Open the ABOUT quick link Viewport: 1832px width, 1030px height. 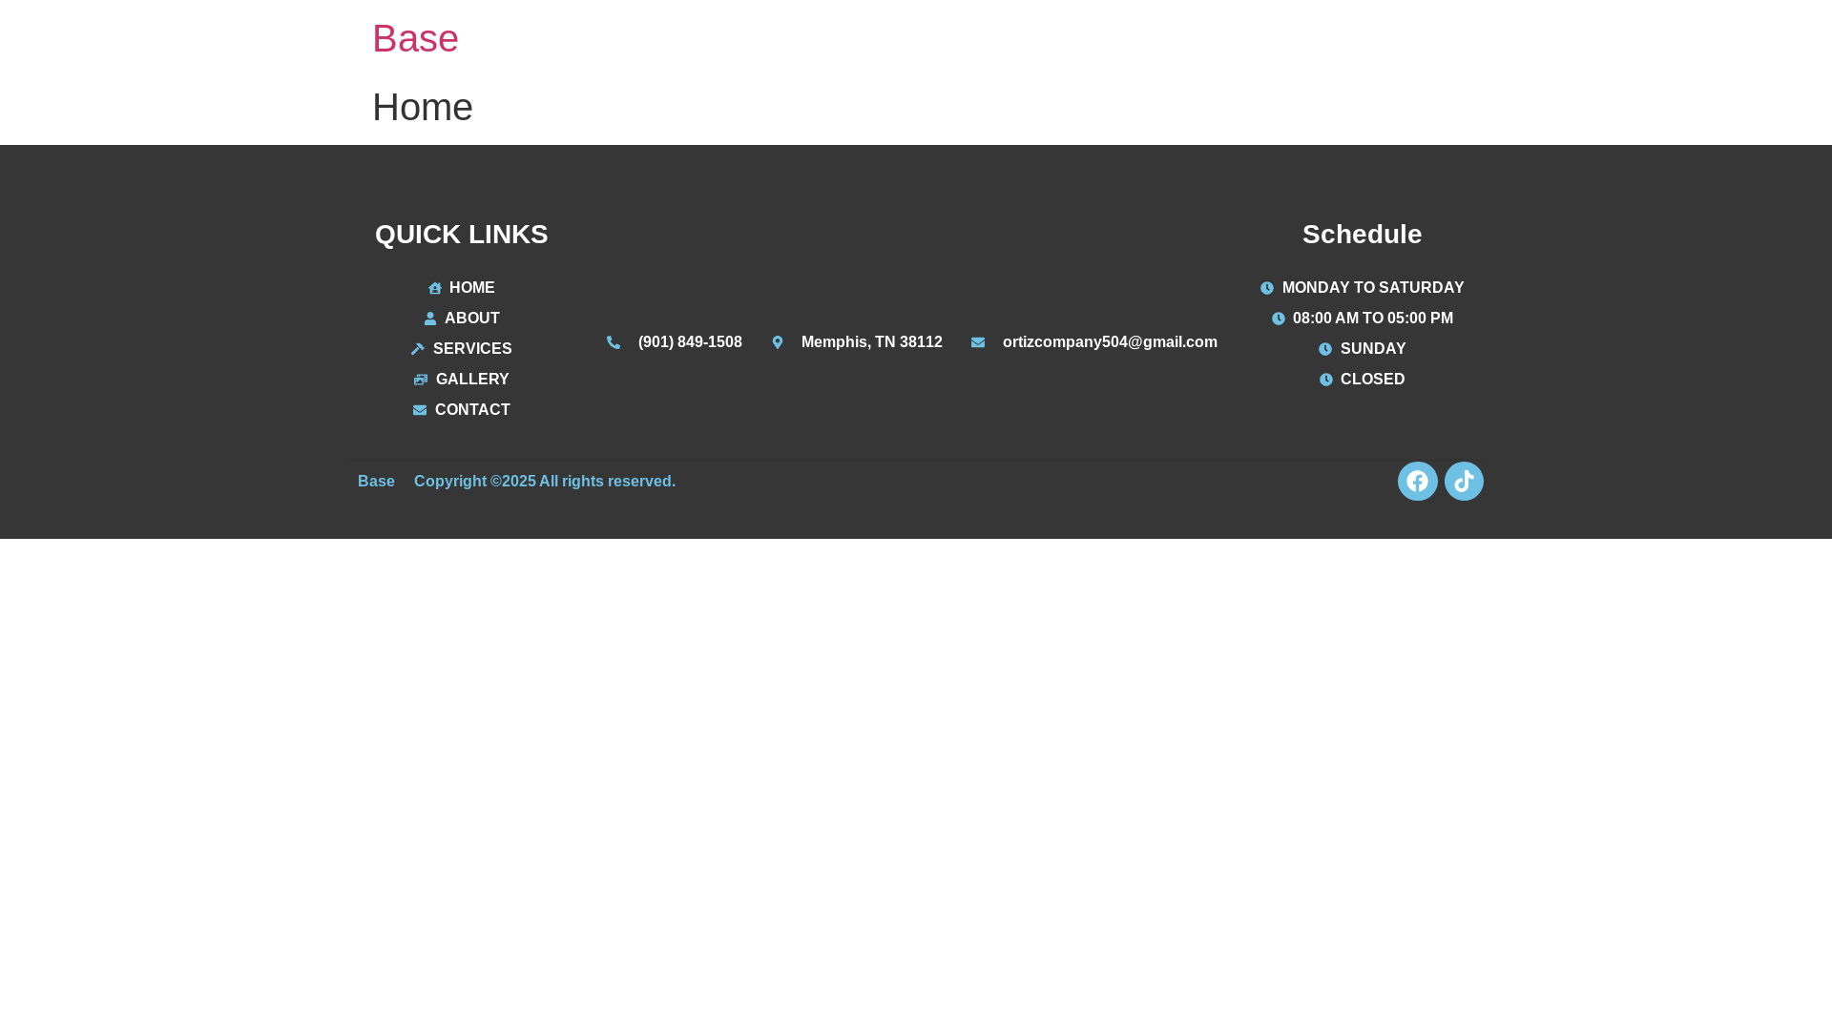472,319
